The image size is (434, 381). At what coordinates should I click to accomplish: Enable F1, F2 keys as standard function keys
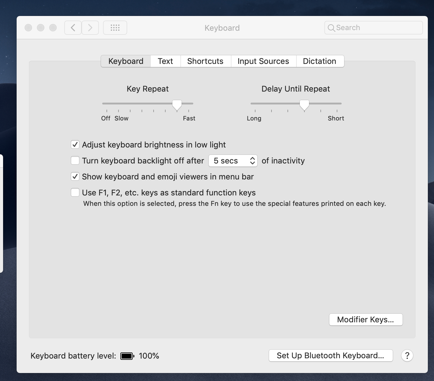click(75, 192)
